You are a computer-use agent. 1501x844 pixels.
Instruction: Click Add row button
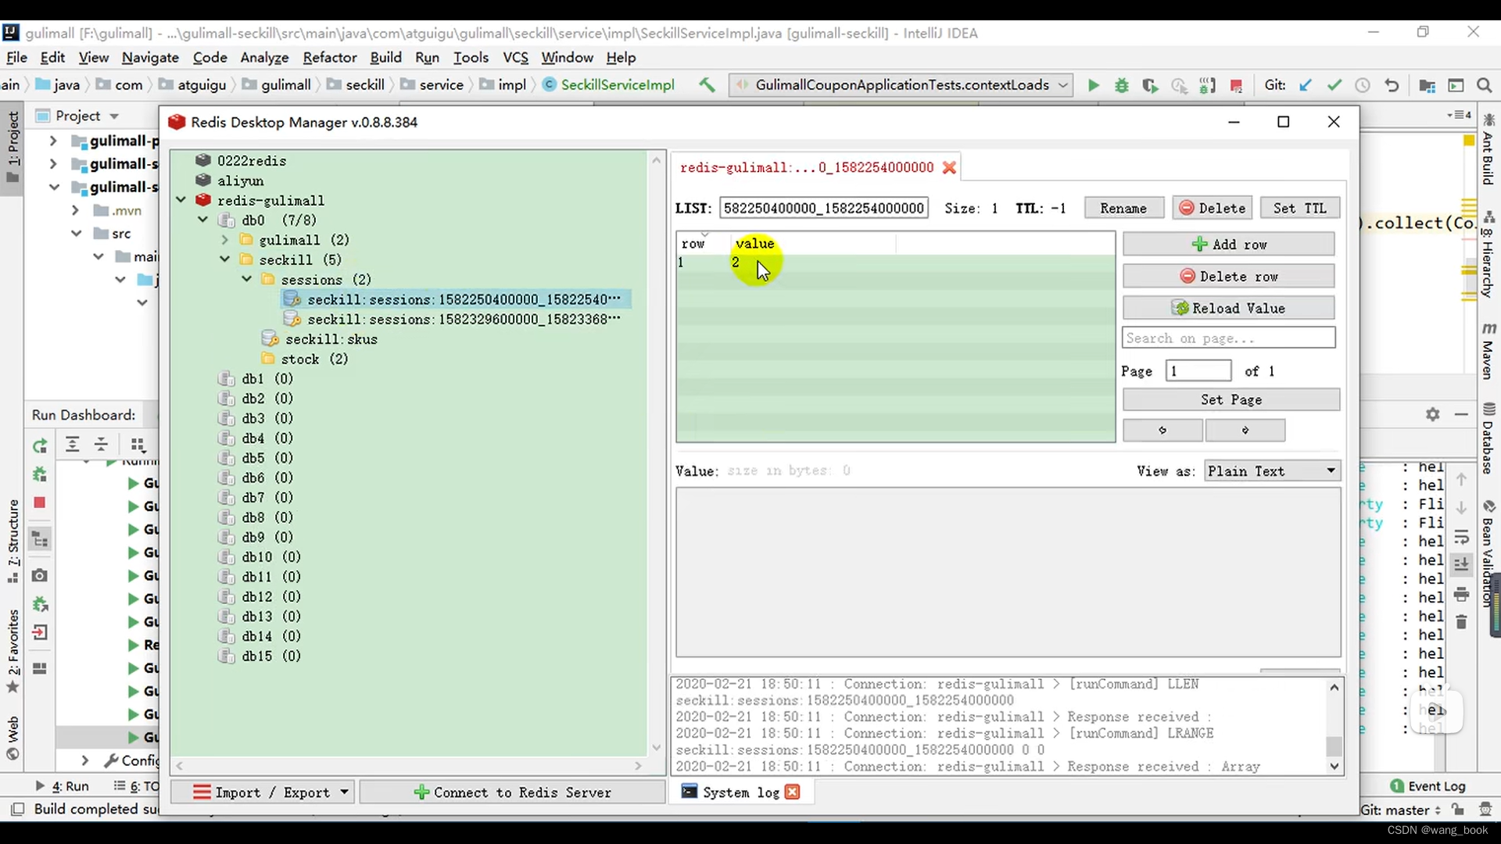pyautogui.click(x=1229, y=245)
